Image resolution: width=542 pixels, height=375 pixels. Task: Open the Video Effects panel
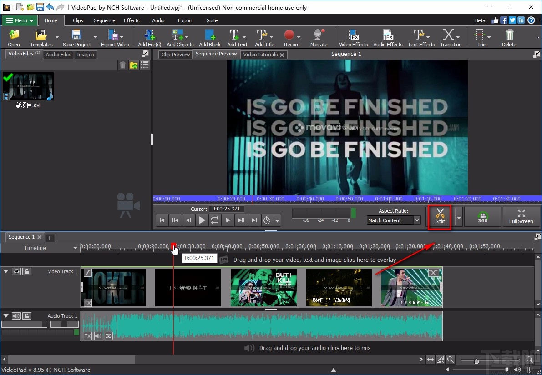pos(353,37)
